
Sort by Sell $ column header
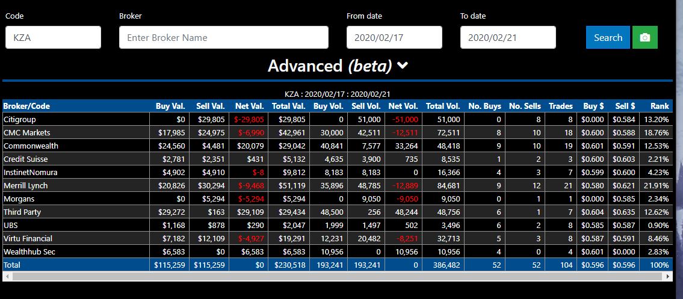[x=625, y=106]
